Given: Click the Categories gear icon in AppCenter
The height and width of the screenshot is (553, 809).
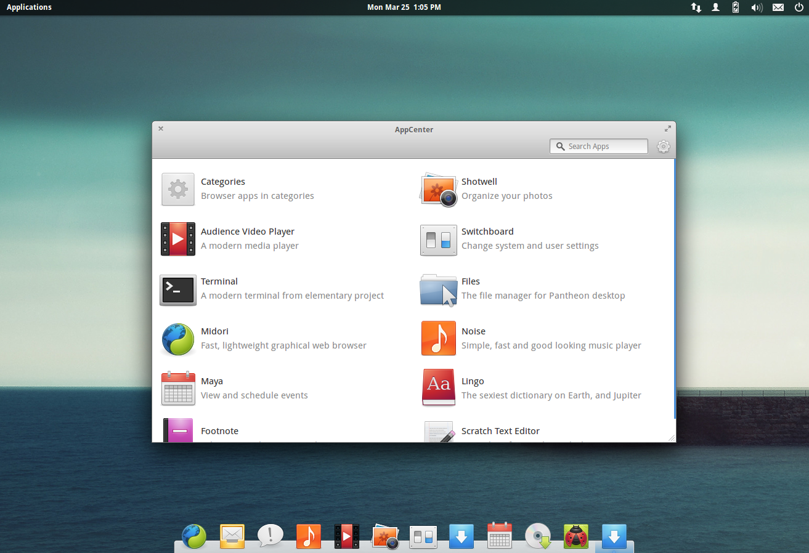Looking at the screenshot, I should pos(178,188).
